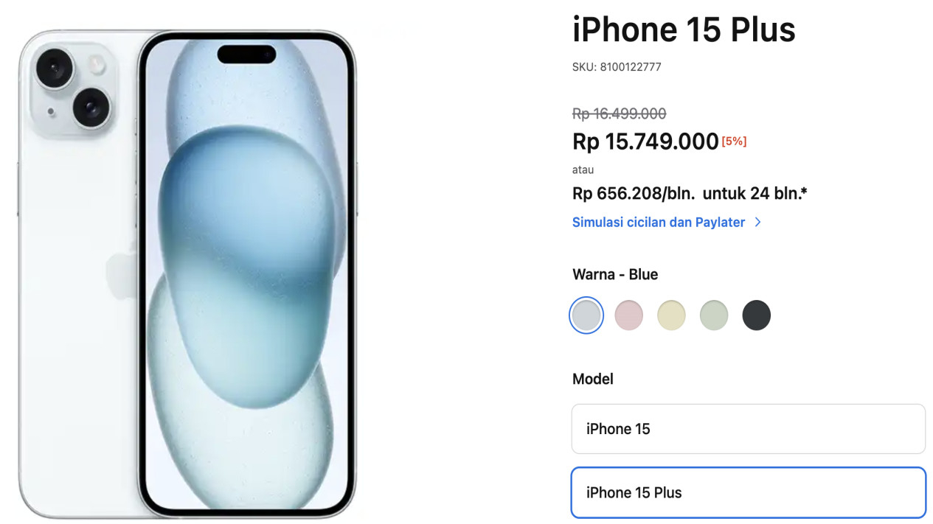Click the current price Rp 15.749.000

(645, 142)
